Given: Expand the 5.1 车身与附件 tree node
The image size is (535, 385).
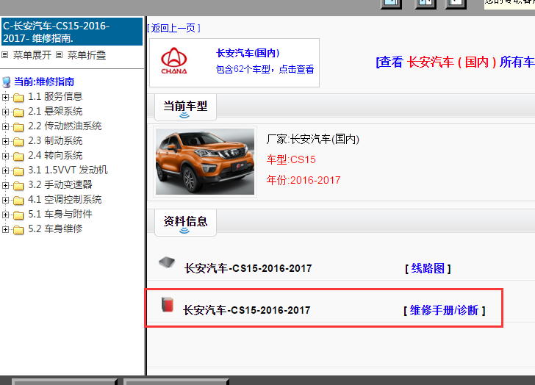Looking at the screenshot, I should click(x=5, y=215).
